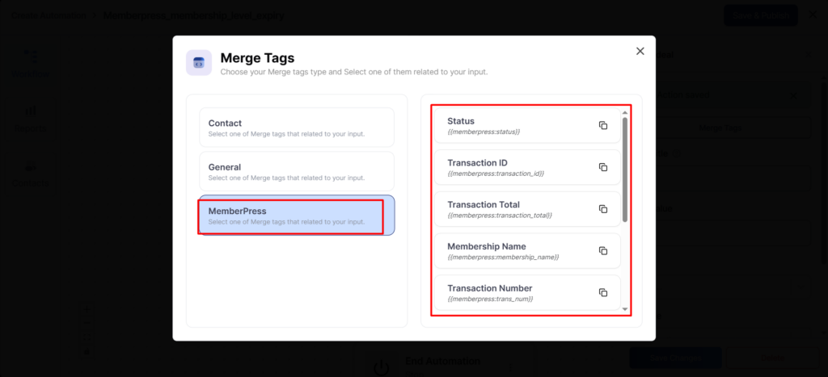This screenshot has width=828, height=377.
Task: Pick the Transaction Total tag label
Action: pos(484,205)
